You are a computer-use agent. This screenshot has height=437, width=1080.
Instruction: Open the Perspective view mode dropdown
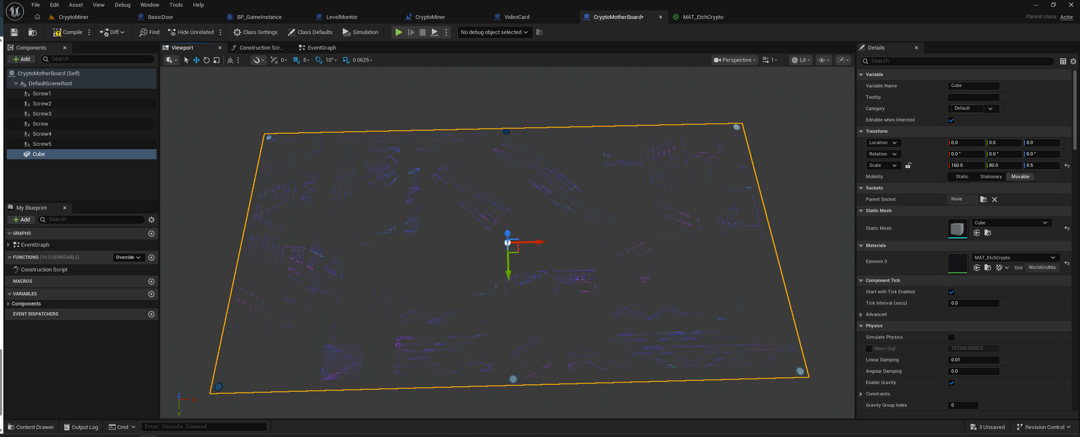734,60
